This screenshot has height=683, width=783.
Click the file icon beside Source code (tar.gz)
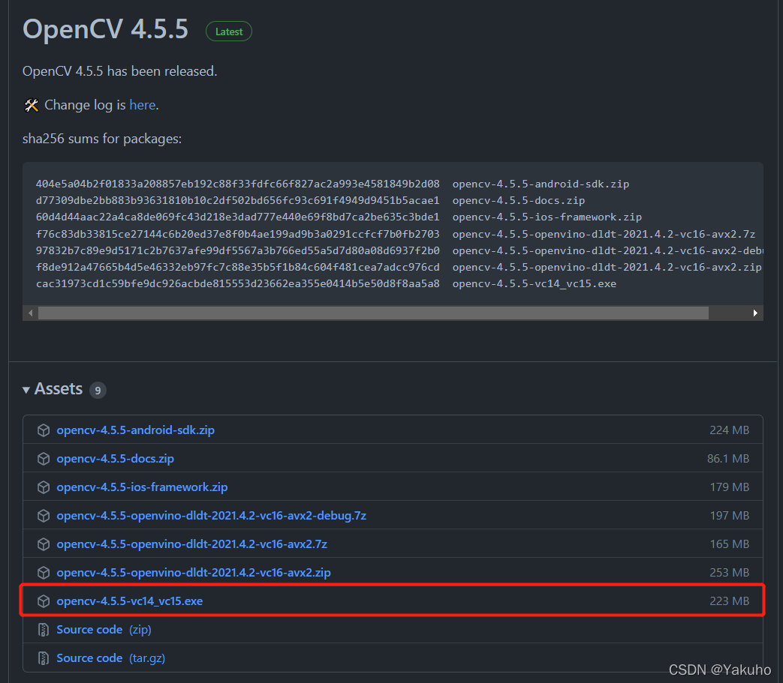[x=43, y=658]
